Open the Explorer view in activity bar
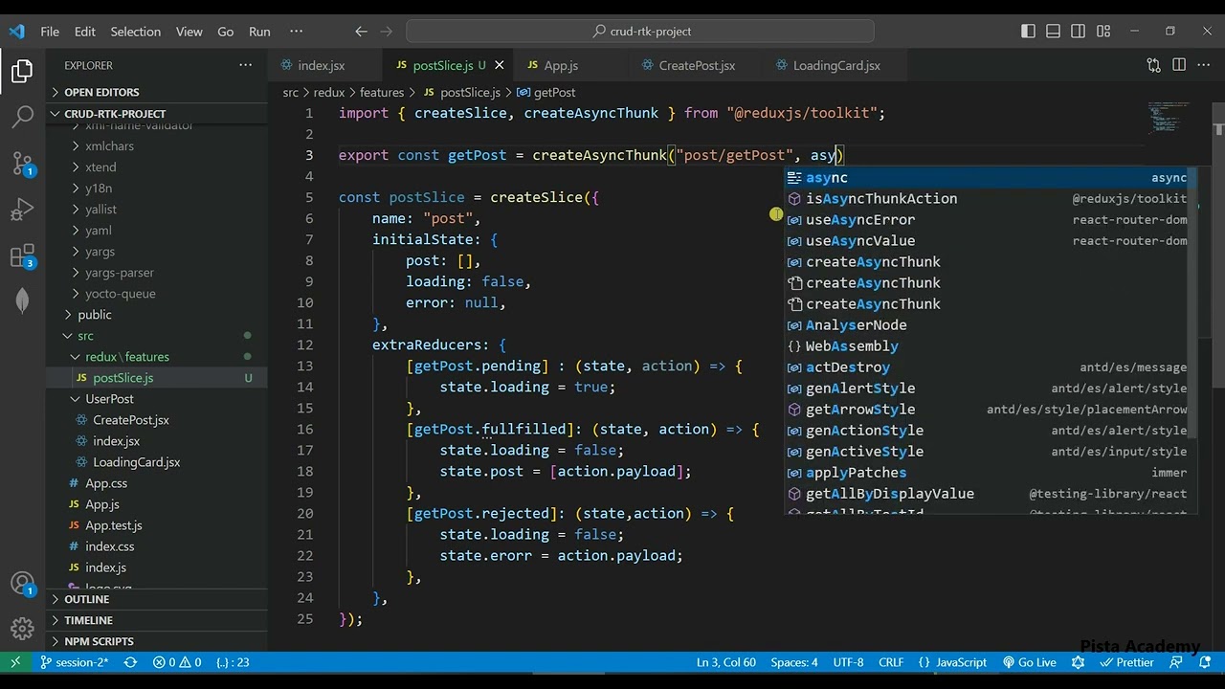Image resolution: width=1225 pixels, height=689 pixels. tap(22, 72)
